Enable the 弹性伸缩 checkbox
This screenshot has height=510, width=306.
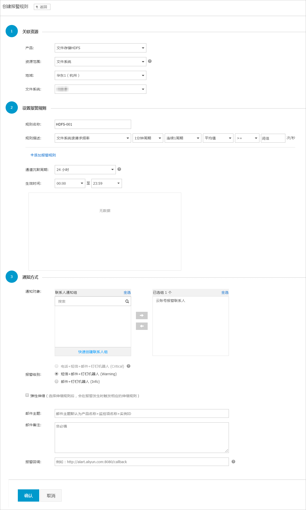point(27,395)
